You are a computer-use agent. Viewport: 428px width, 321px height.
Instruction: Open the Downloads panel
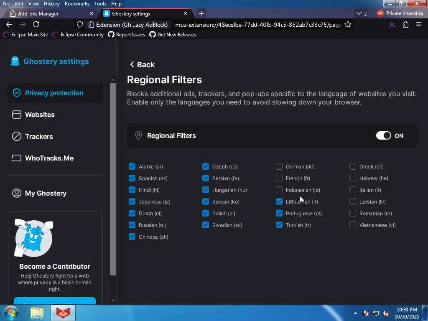[x=392, y=25]
